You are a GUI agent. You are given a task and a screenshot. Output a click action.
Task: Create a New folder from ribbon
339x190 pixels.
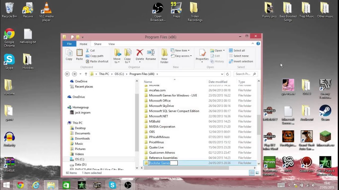tap(164, 56)
